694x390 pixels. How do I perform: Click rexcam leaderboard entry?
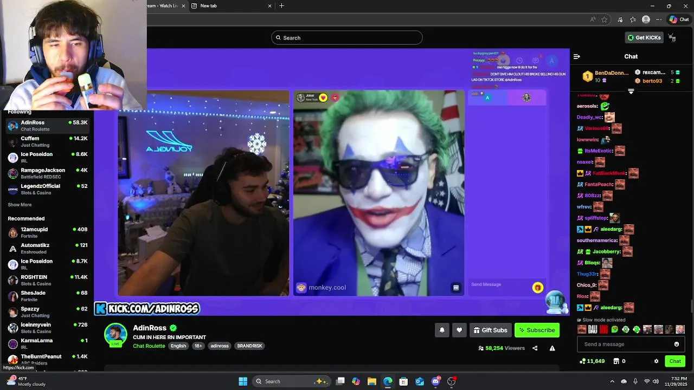click(x=657, y=73)
